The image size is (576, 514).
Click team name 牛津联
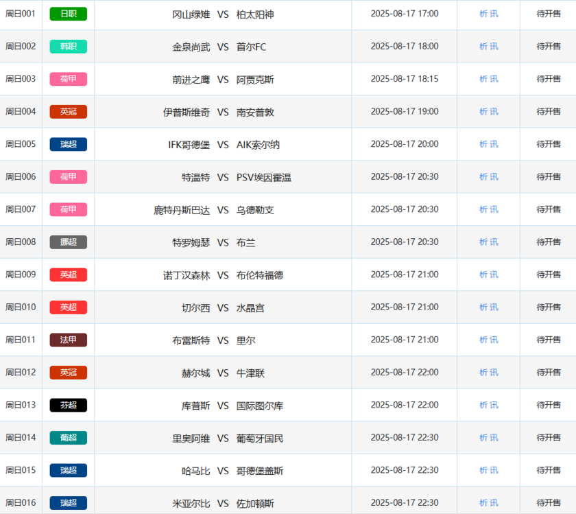point(250,373)
